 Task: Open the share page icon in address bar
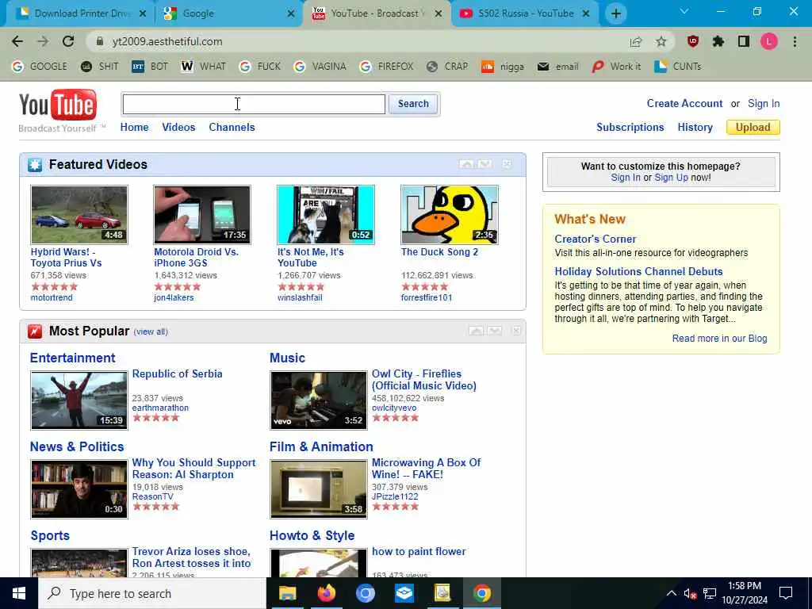tap(635, 42)
